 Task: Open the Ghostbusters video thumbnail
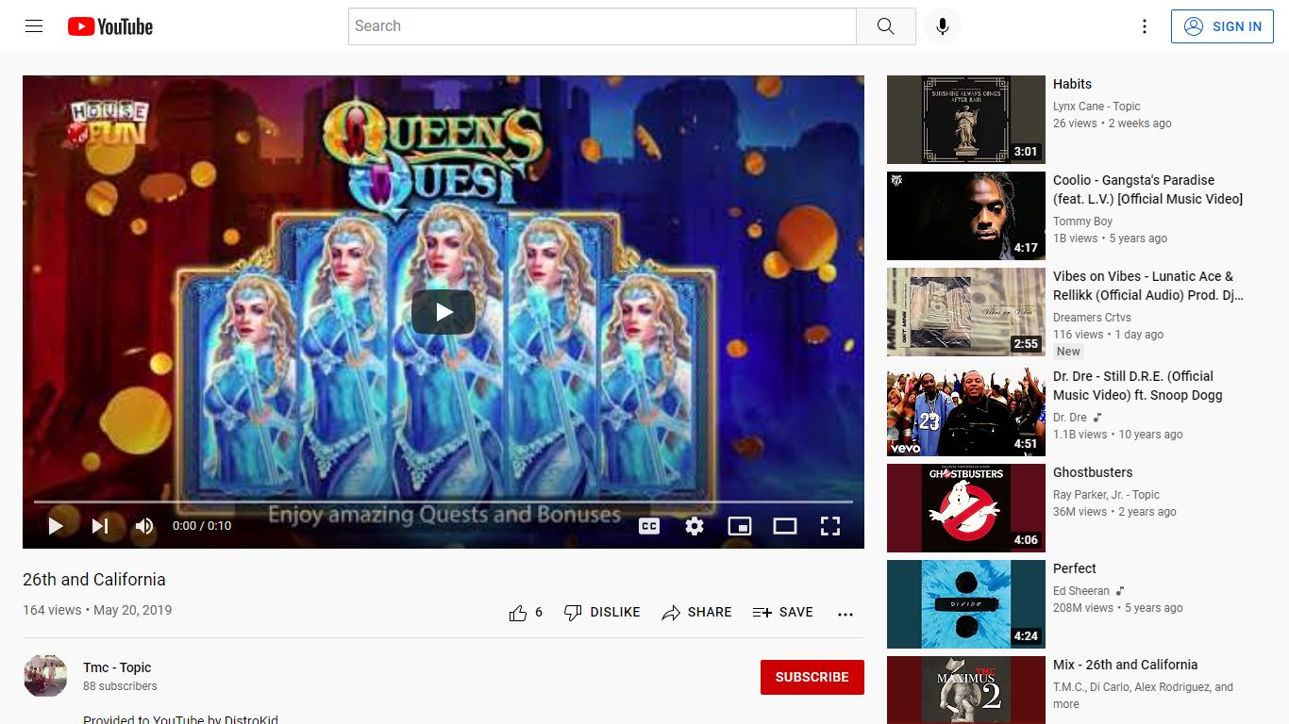click(966, 508)
